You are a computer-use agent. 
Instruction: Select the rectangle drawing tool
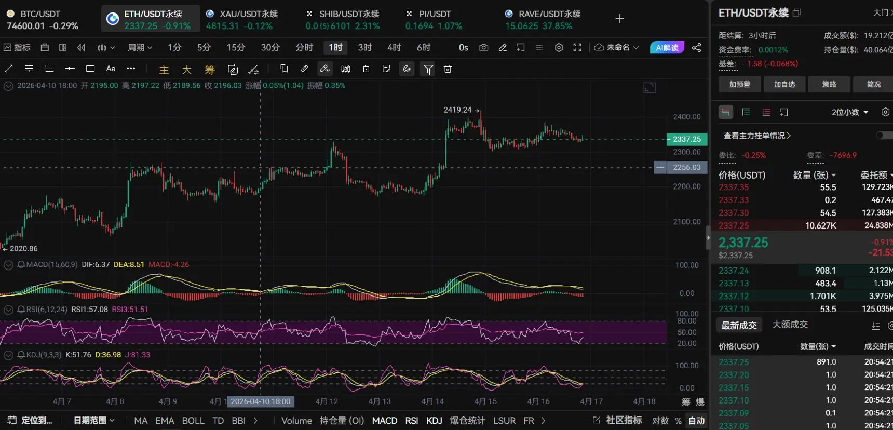90,69
